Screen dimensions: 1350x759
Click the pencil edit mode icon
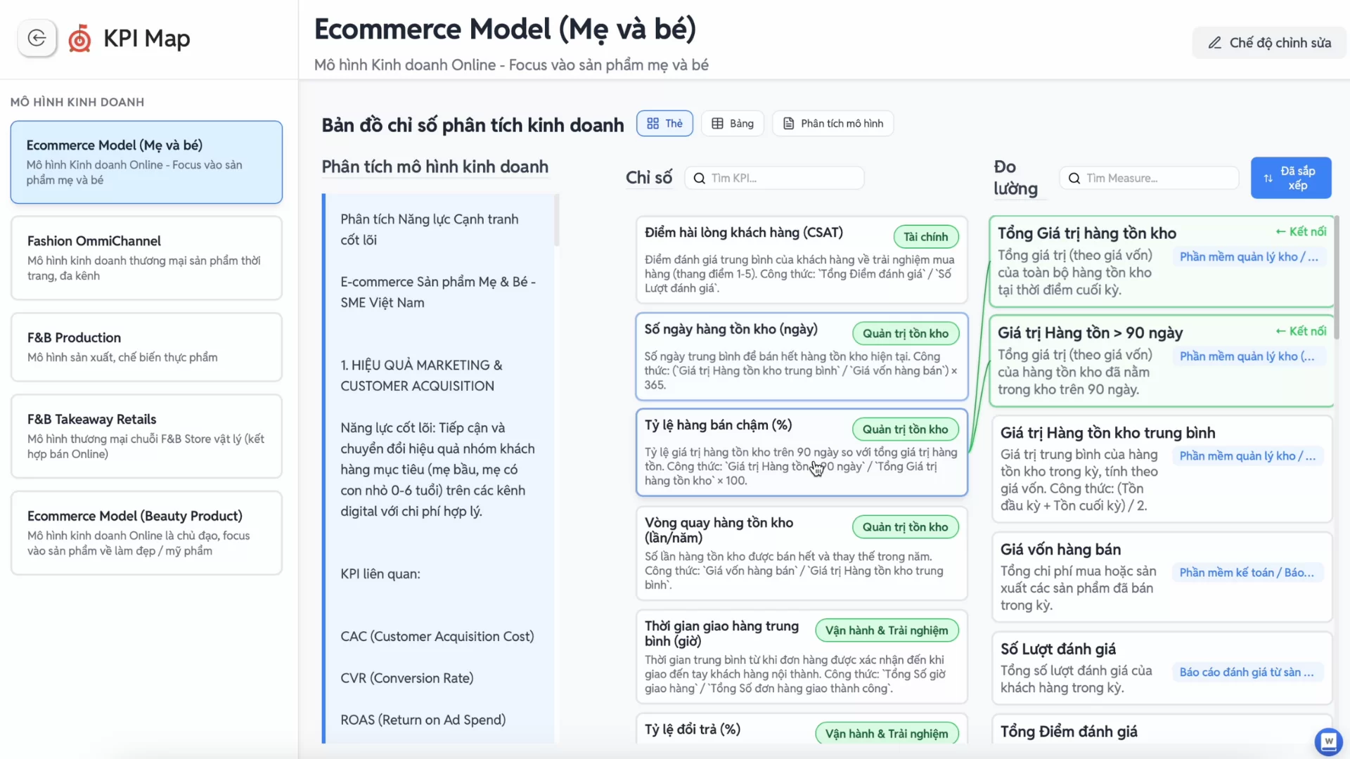tap(1214, 43)
